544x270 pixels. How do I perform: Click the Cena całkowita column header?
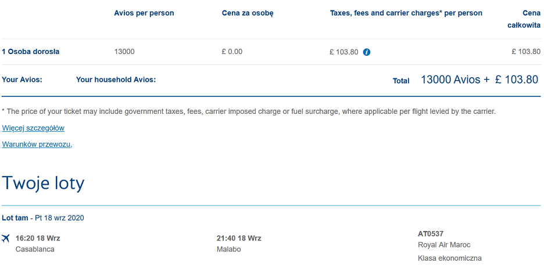(524, 19)
